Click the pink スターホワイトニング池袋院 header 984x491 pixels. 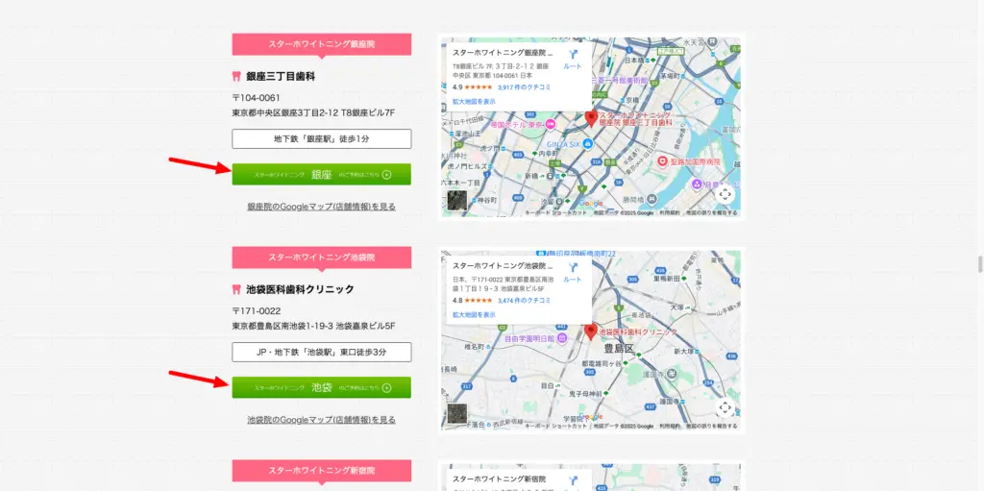[321, 258]
